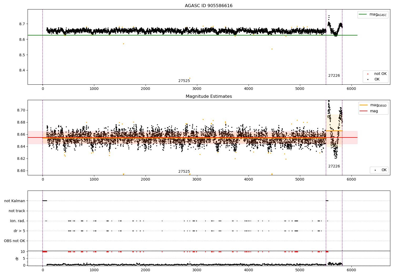Click the 8.70 y-tick in the middle plot
This screenshot has height=276, width=394.
pos(21,110)
